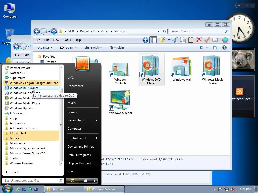Open Internet Explorer from Start menu
This screenshot has height=193, width=258.
pyautogui.click(x=31, y=68)
